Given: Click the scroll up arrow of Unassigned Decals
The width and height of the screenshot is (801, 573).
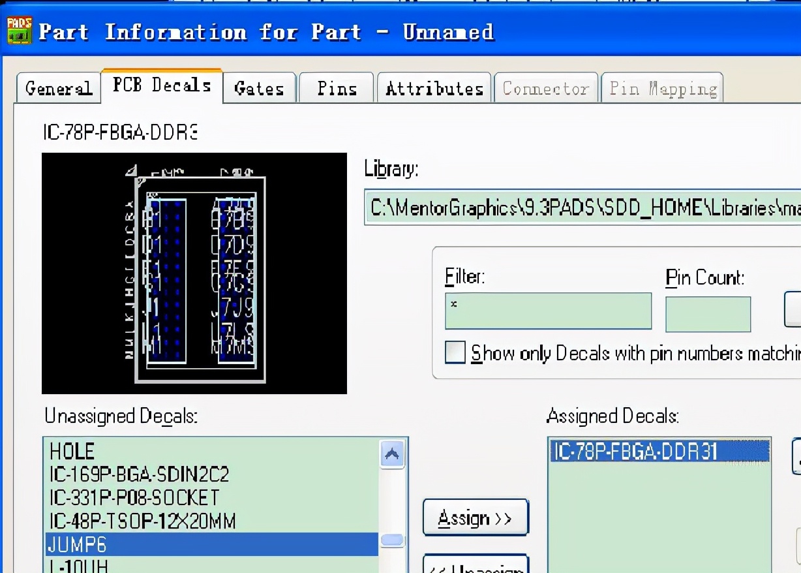Looking at the screenshot, I should 392,454.
